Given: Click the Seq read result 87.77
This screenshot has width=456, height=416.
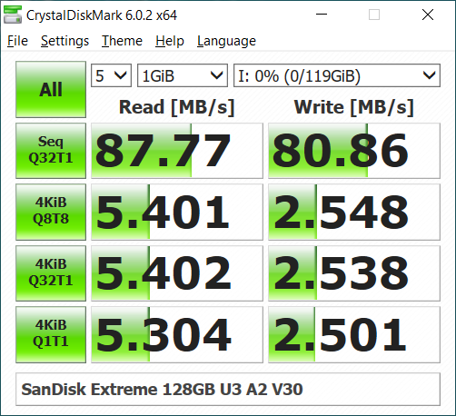Looking at the screenshot, I should pyautogui.click(x=177, y=151).
